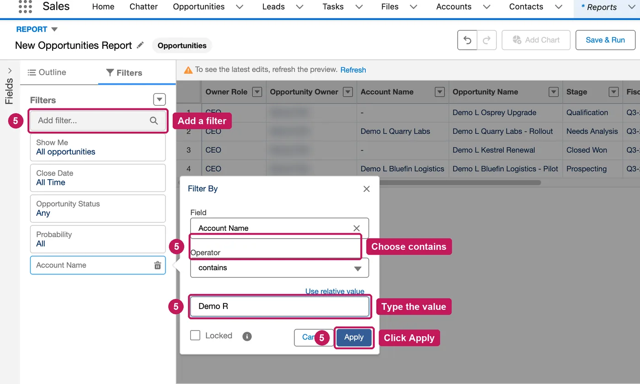Open the Stage column menu
640x384 pixels.
[x=614, y=92]
